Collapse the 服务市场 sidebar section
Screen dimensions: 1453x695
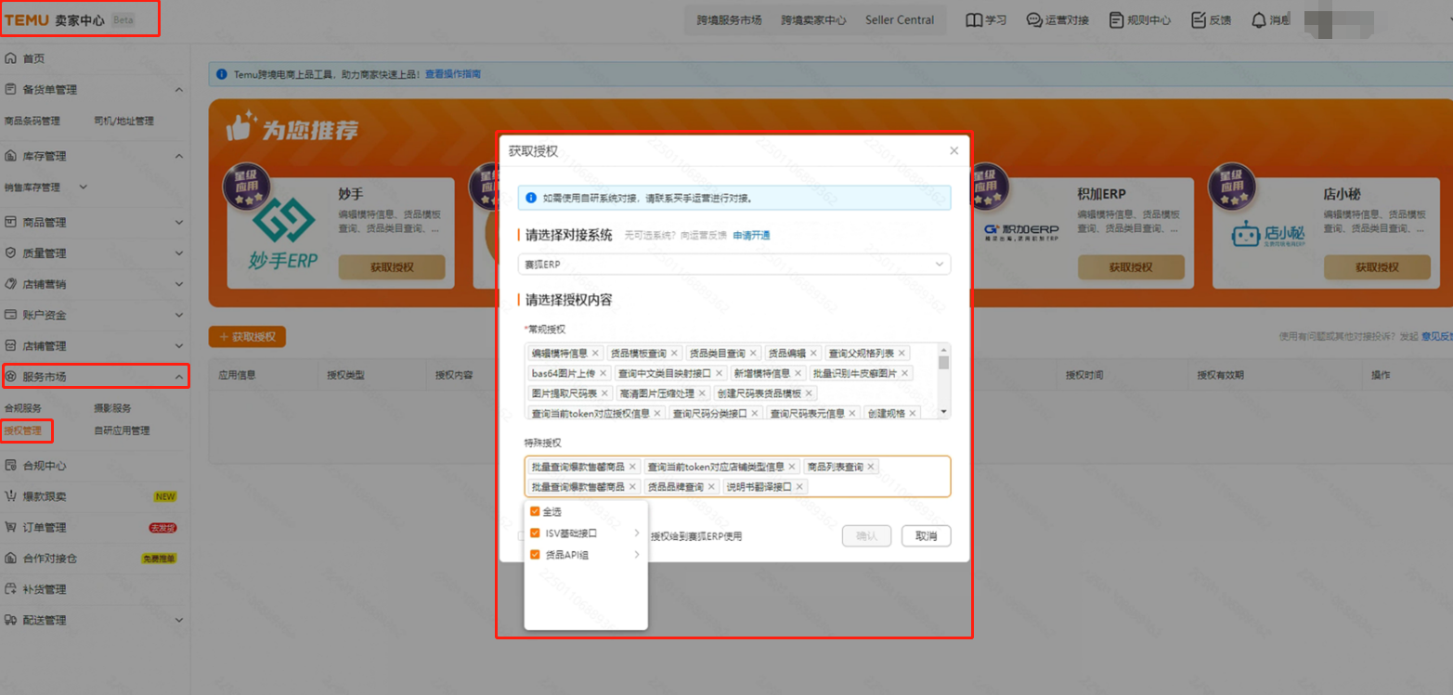[178, 377]
